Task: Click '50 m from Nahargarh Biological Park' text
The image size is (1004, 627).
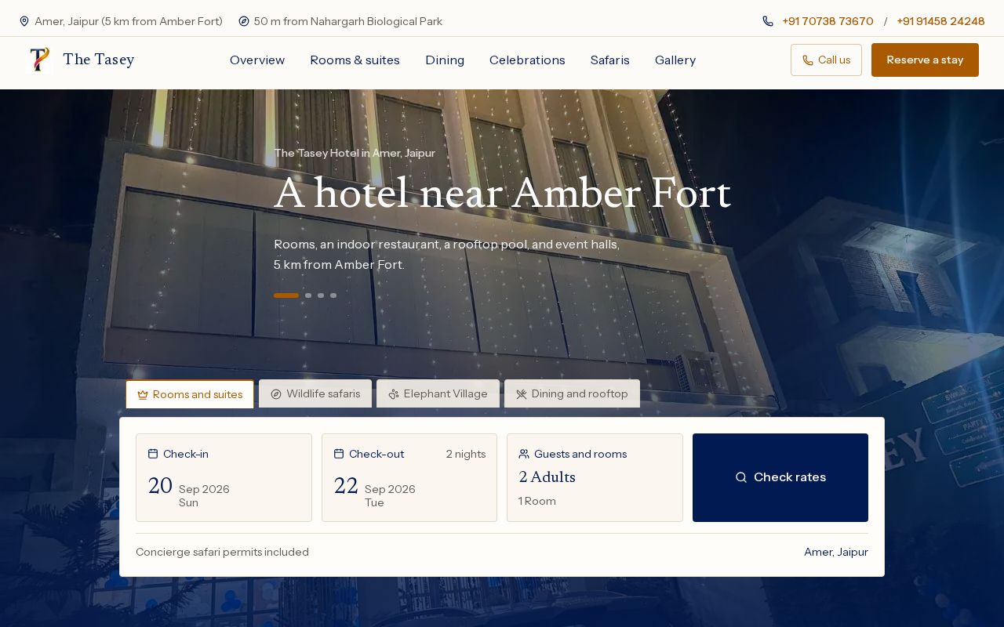Action: pos(348,21)
